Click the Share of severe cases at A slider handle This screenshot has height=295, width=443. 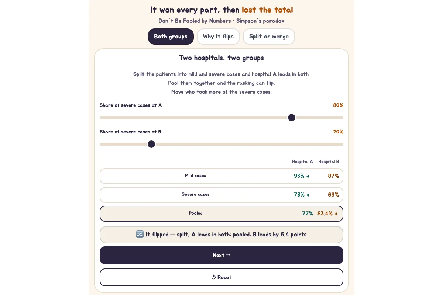292,118
